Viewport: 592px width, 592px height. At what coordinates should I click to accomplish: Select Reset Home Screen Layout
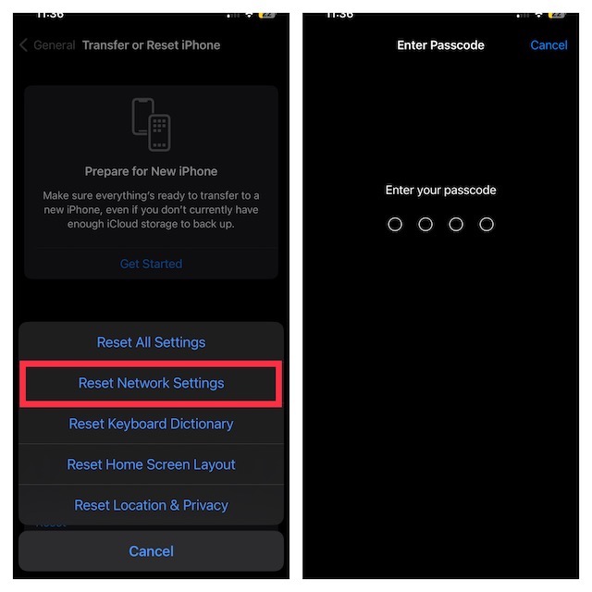click(x=151, y=464)
